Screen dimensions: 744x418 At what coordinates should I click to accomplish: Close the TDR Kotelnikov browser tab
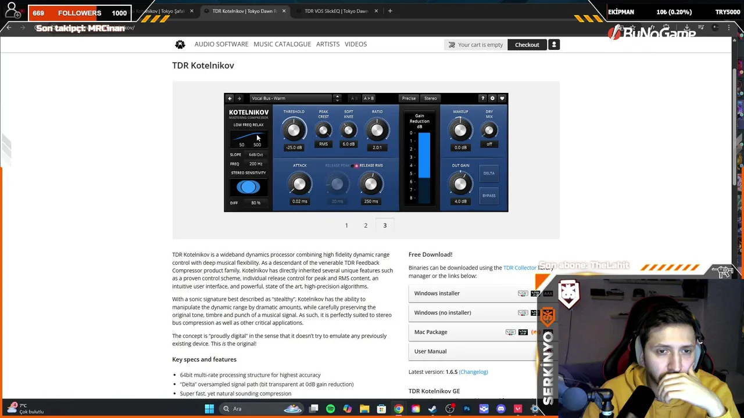(x=284, y=11)
